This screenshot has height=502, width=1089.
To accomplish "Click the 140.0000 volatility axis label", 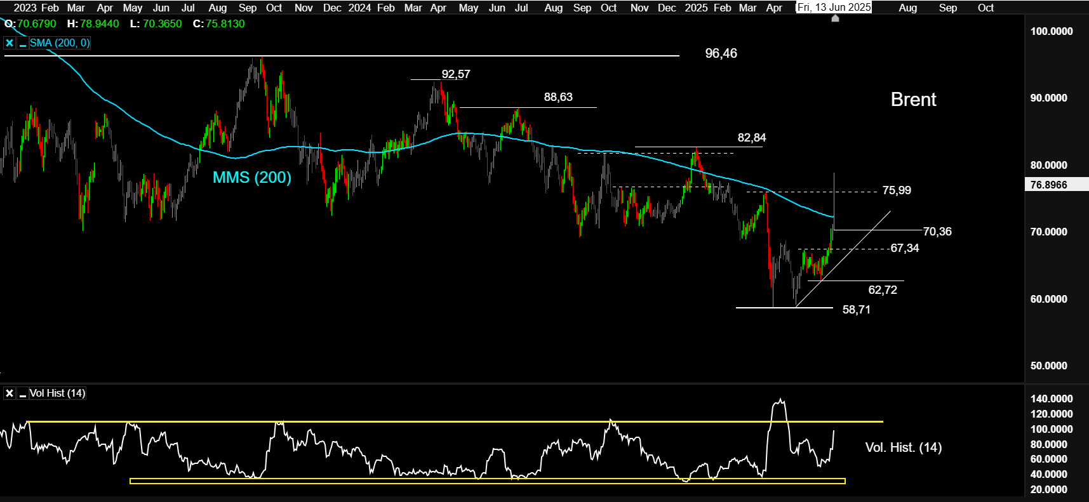I will pos(1052,399).
